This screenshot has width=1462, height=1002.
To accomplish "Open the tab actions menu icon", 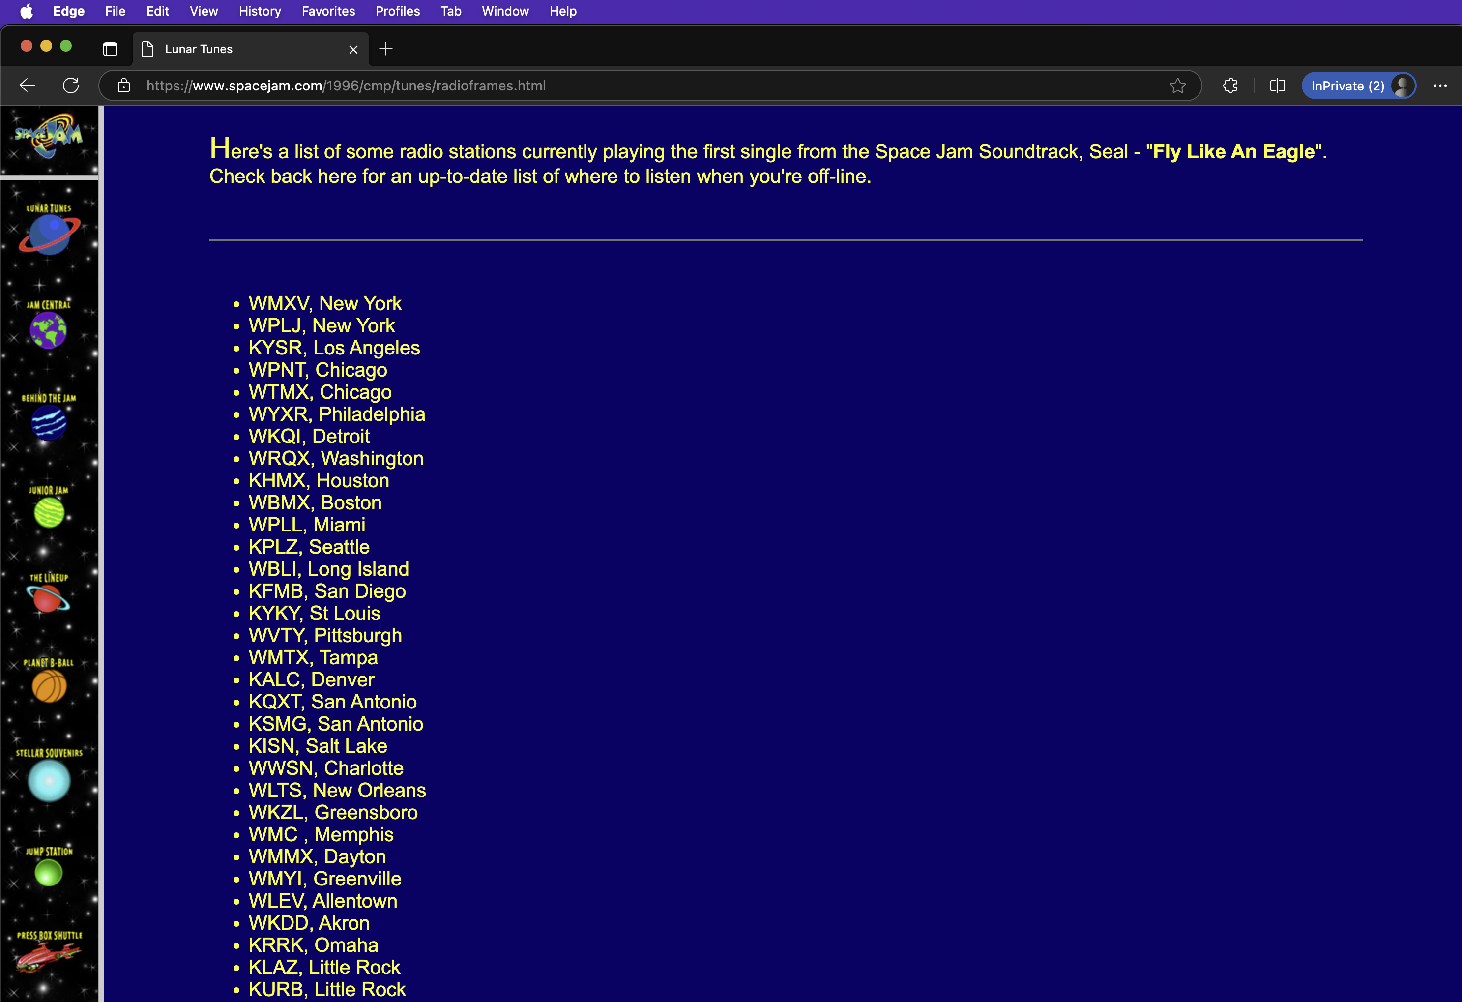I will pyautogui.click(x=110, y=49).
